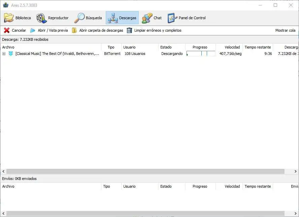Open the Reproductor film reel icon
Screen dimensions: 299x217
[41, 18]
